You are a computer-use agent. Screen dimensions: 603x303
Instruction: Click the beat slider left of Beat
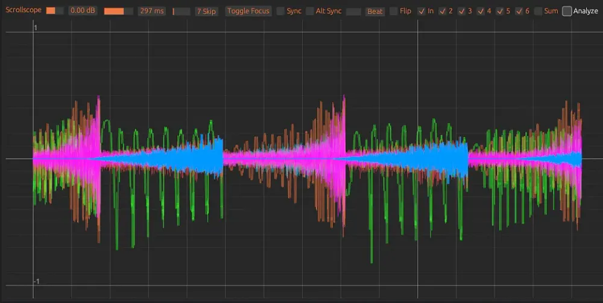pyautogui.click(x=354, y=11)
